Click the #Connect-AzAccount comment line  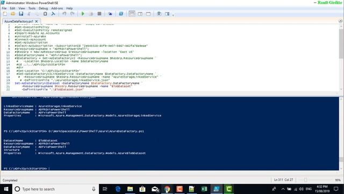[30, 39]
